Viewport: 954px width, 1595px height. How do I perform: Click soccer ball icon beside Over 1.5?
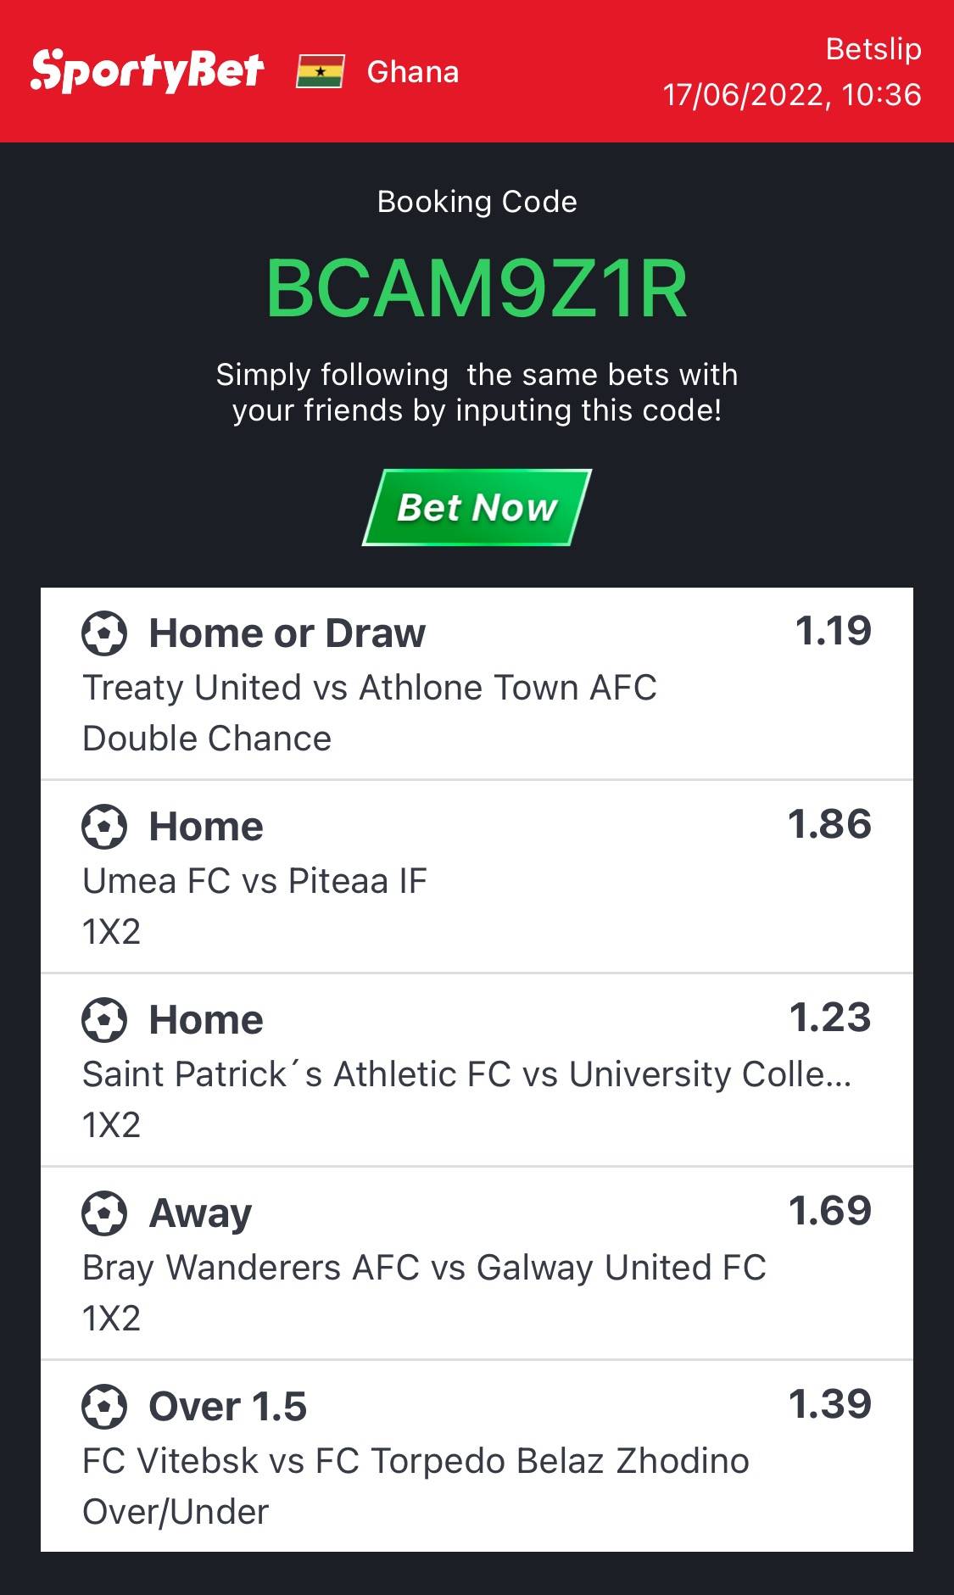point(104,1407)
